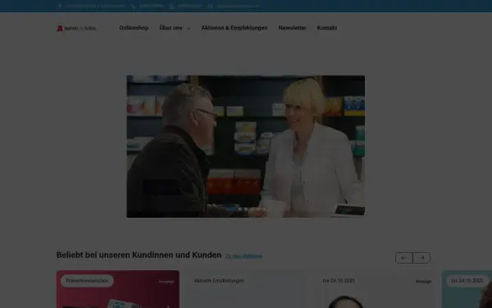Open the Über uns menu item
This screenshot has height=308, width=492.
pos(171,28)
